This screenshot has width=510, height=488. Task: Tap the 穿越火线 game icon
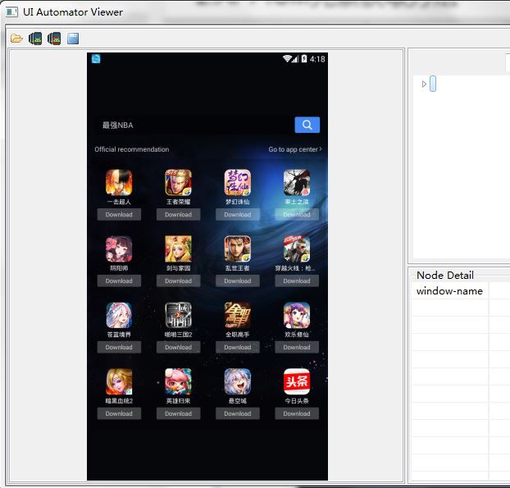[x=297, y=249]
